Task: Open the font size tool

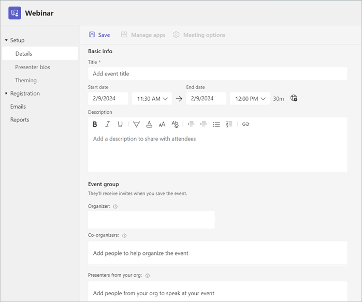Action: tap(162, 124)
